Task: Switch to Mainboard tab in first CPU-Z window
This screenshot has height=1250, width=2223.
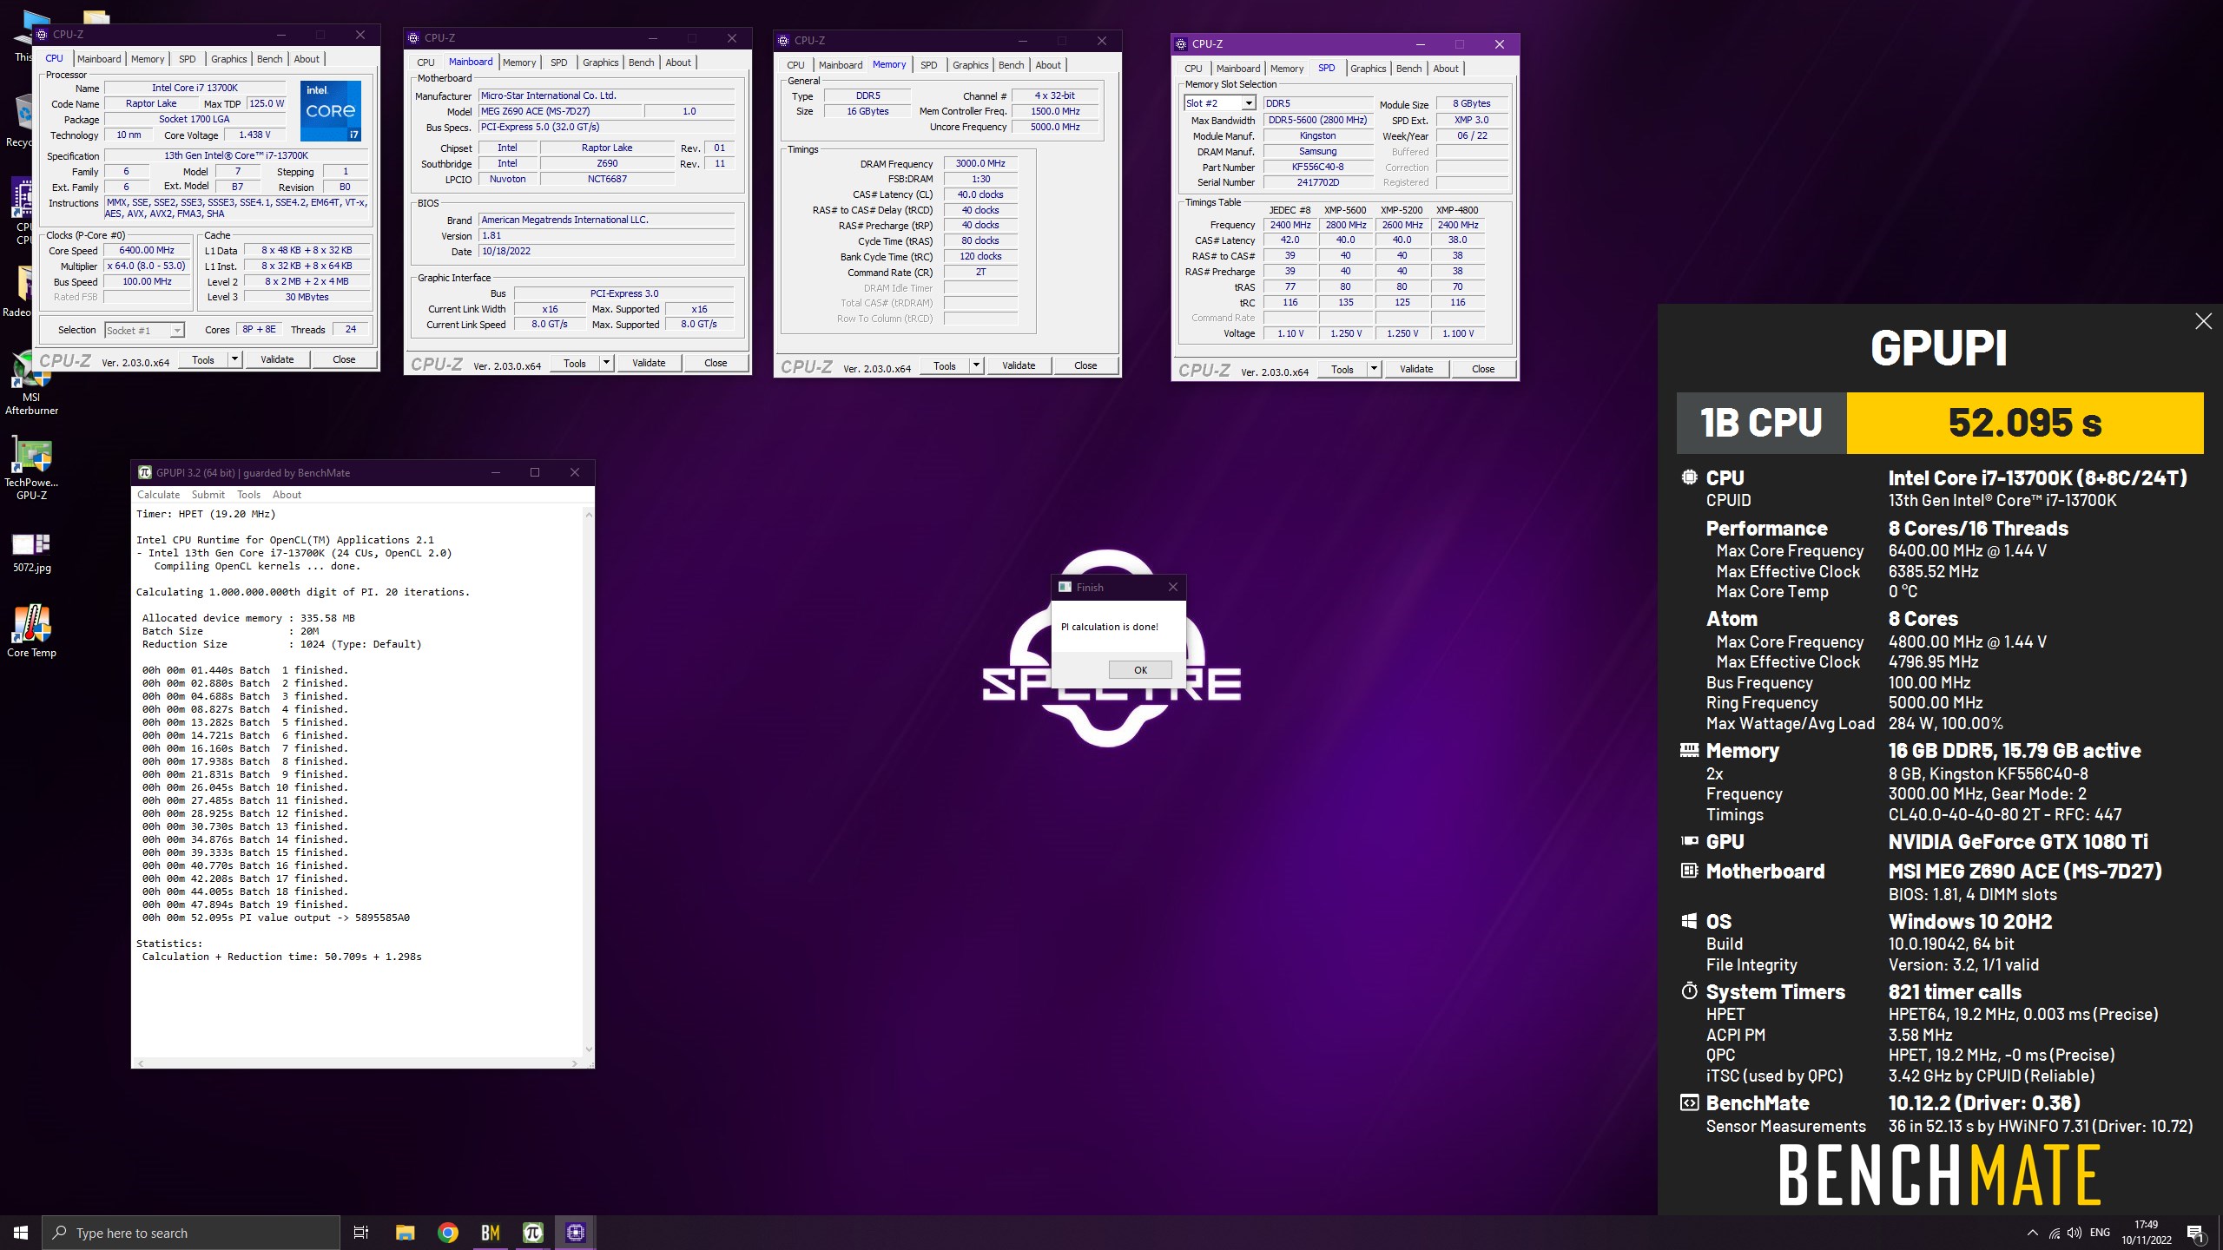Action: click(99, 59)
